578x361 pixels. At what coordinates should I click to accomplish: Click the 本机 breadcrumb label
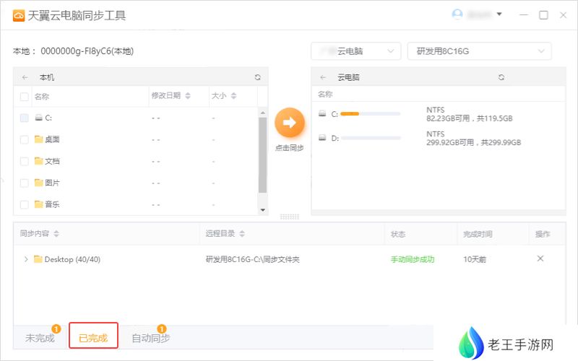(47, 77)
